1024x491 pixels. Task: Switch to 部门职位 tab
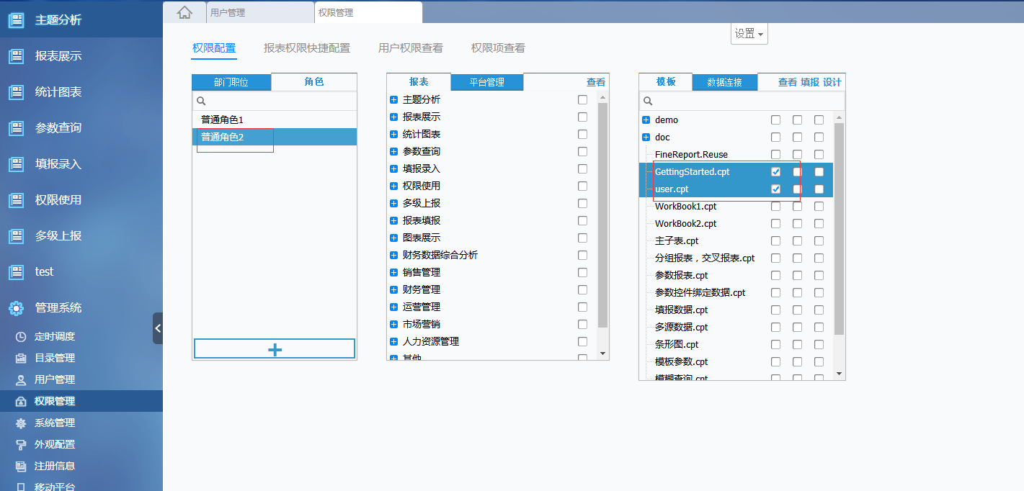pyautogui.click(x=231, y=82)
